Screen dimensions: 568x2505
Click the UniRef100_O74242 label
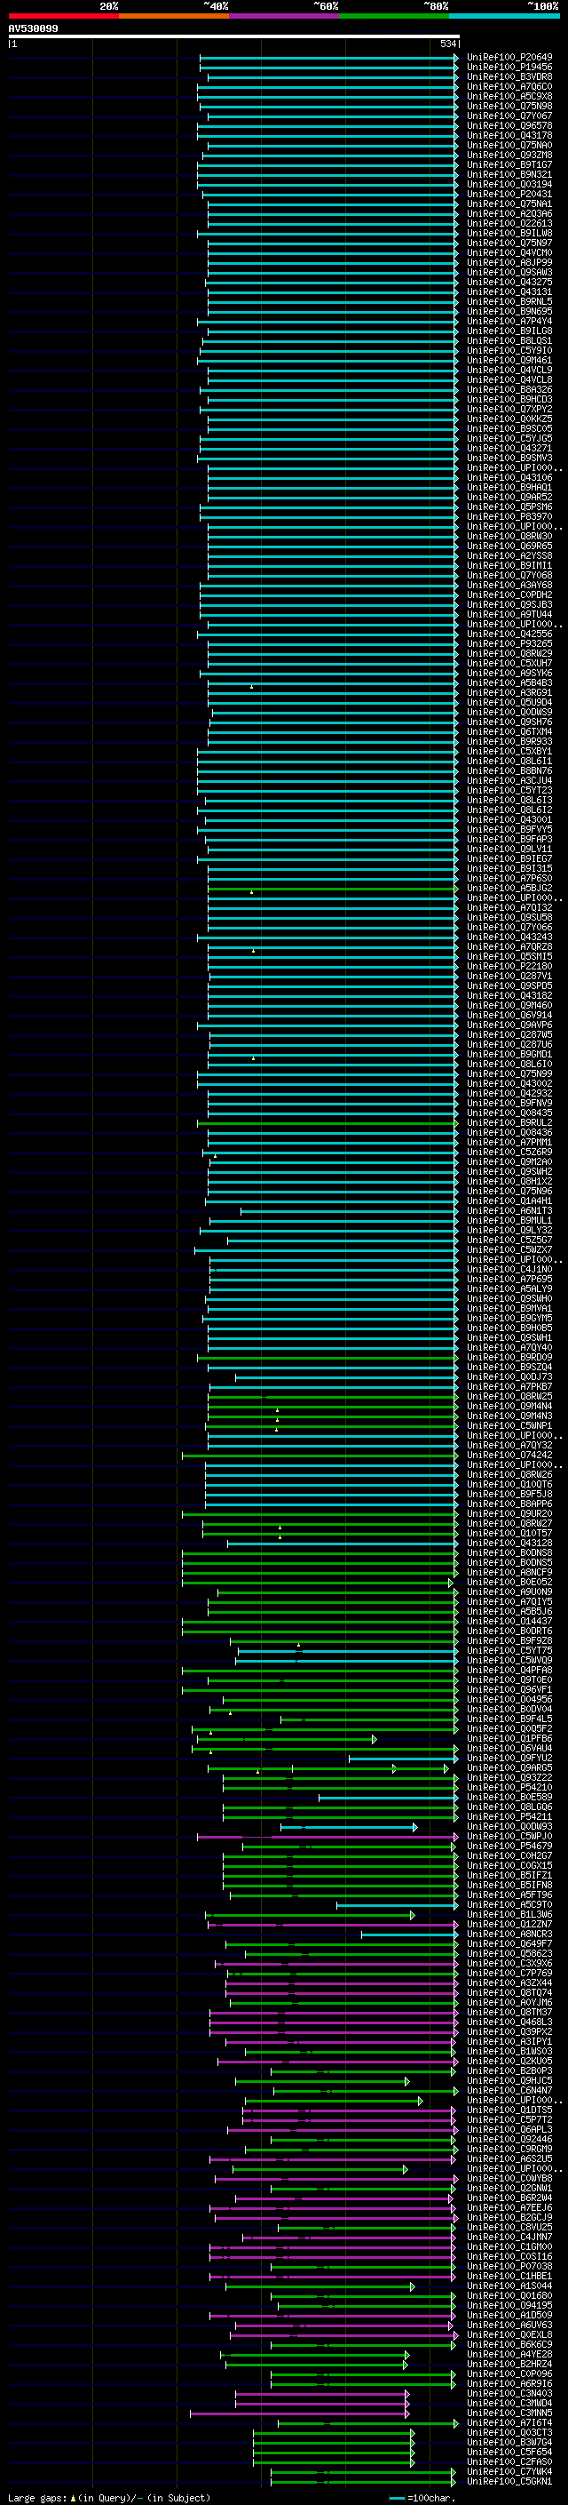(x=509, y=1456)
